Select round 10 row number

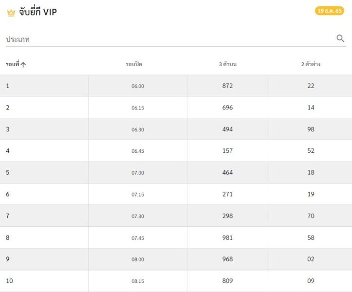9,281
